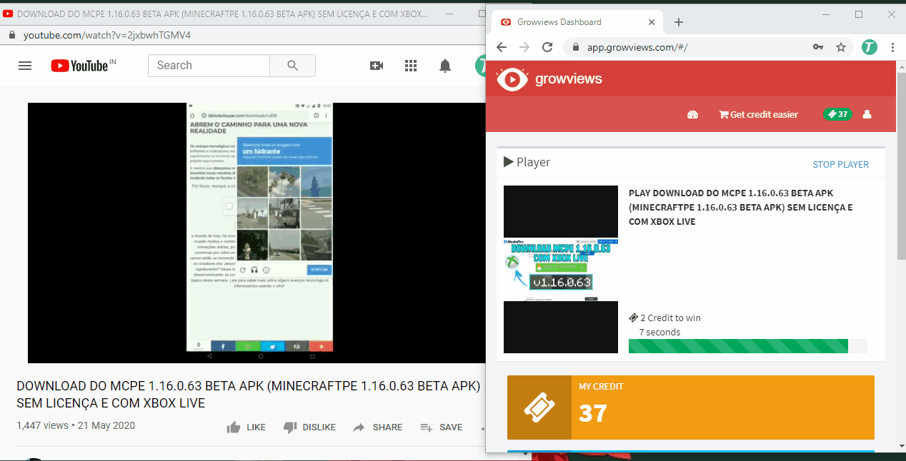Go forward in Growviews browser window
This screenshot has height=461, width=906.
coord(524,47)
